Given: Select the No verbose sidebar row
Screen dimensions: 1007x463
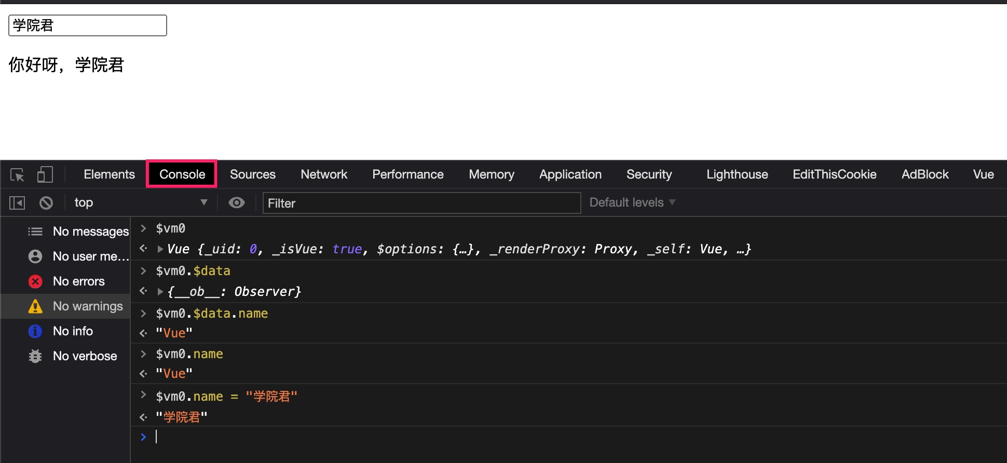Looking at the screenshot, I should (65, 356).
